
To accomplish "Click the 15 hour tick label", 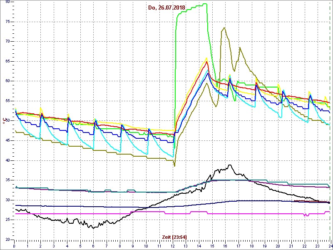I will (212, 246).
